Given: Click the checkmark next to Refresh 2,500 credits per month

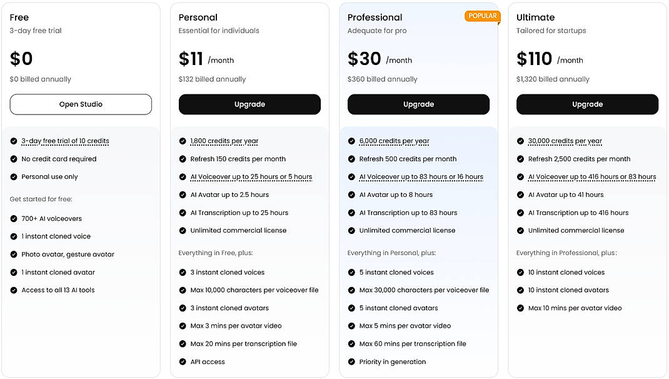Looking at the screenshot, I should click(x=520, y=159).
